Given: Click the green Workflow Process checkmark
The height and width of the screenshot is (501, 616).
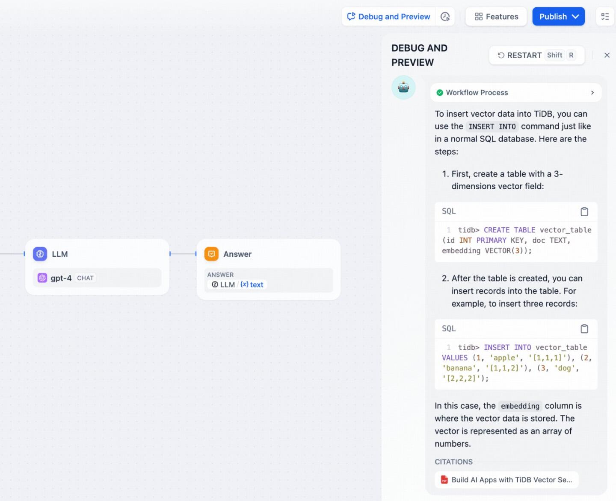Looking at the screenshot, I should (440, 93).
